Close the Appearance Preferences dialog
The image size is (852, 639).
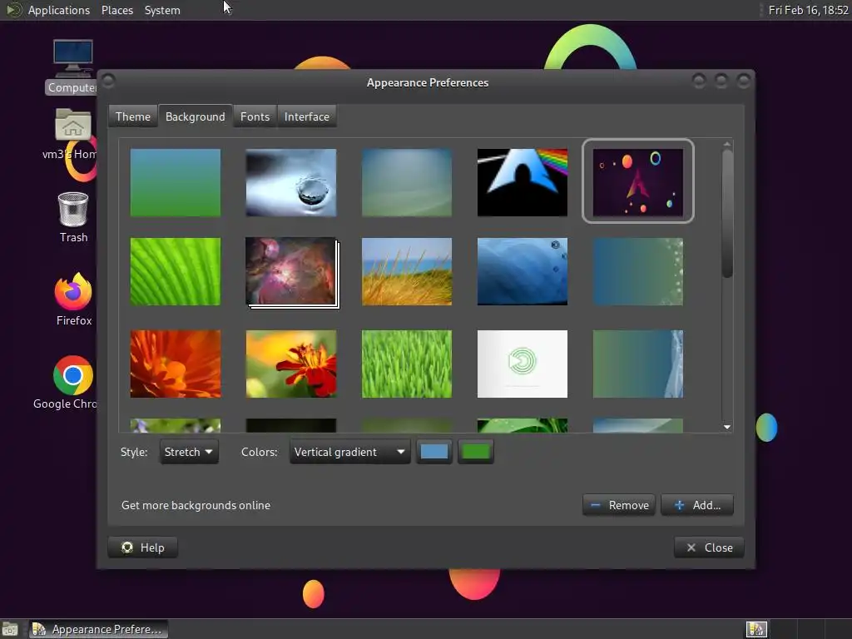pyautogui.click(x=709, y=547)
